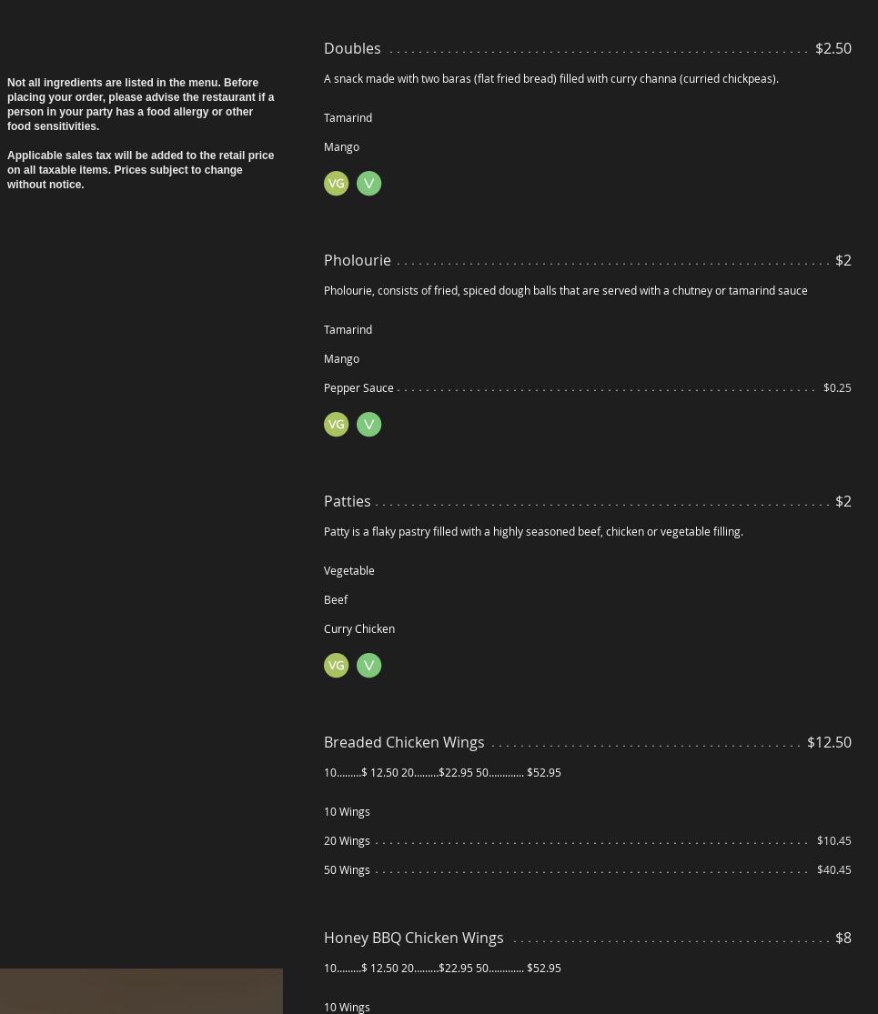Choose the Curry Chicken patty option
The width and height of the screenshot is (878, 1014).
click(x=359, y=629)
